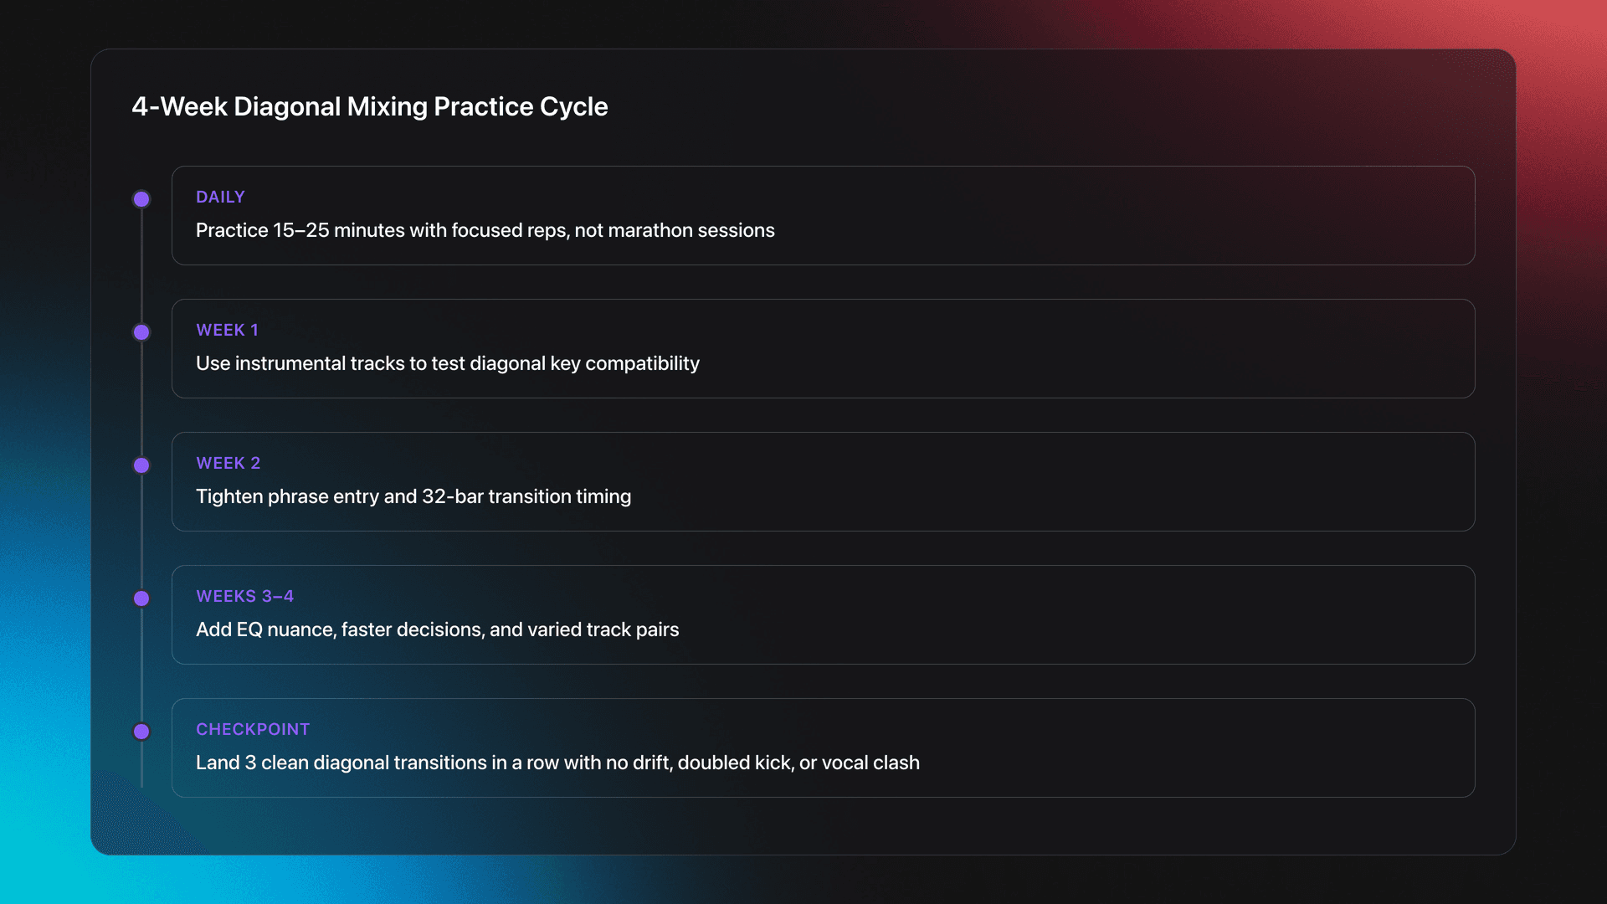Image resolution: width=1607 pixels, height=904 pixels.
Task: Select the Week 1 timeline marker
Action: 141,332
